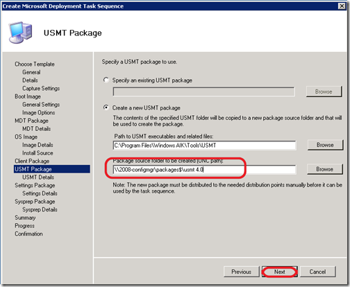Close the Create Task Sequence dialog
350x287 pixels.
(x=342, y=6)
